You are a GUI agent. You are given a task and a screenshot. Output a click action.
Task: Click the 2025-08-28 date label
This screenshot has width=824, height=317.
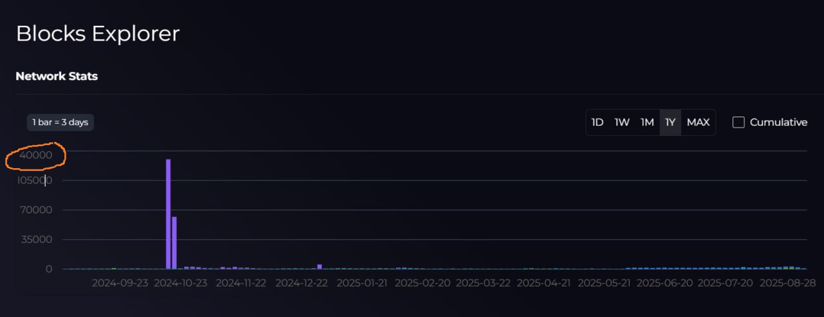click(786, 283)
